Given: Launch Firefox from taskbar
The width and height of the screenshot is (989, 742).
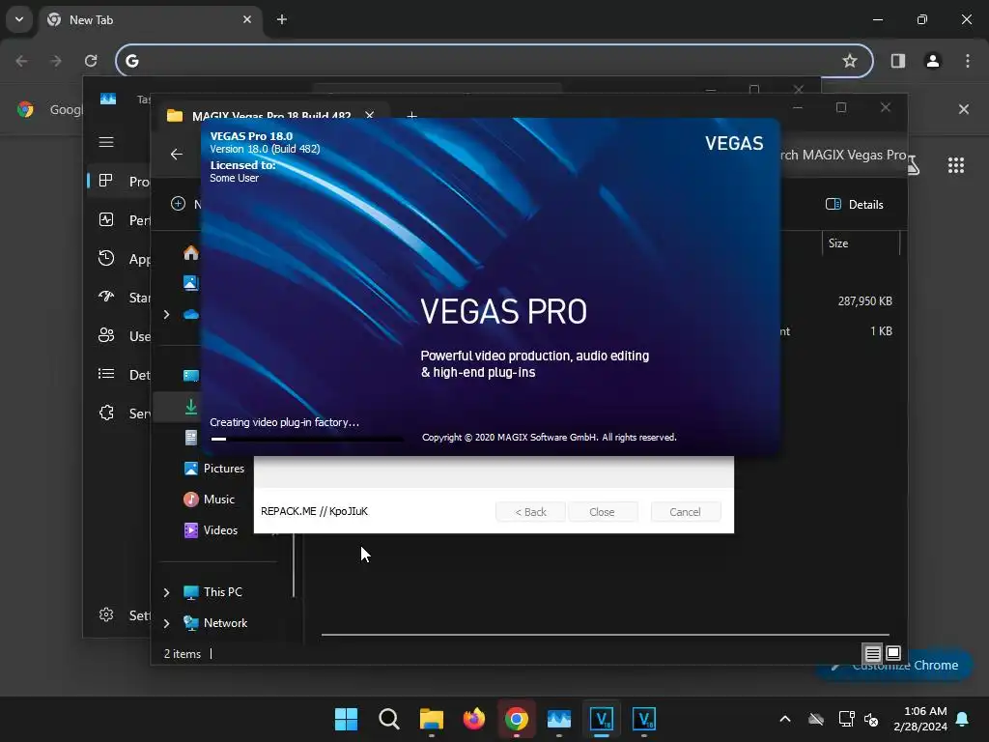Looking at the screenshot, I should click(473, 719).
